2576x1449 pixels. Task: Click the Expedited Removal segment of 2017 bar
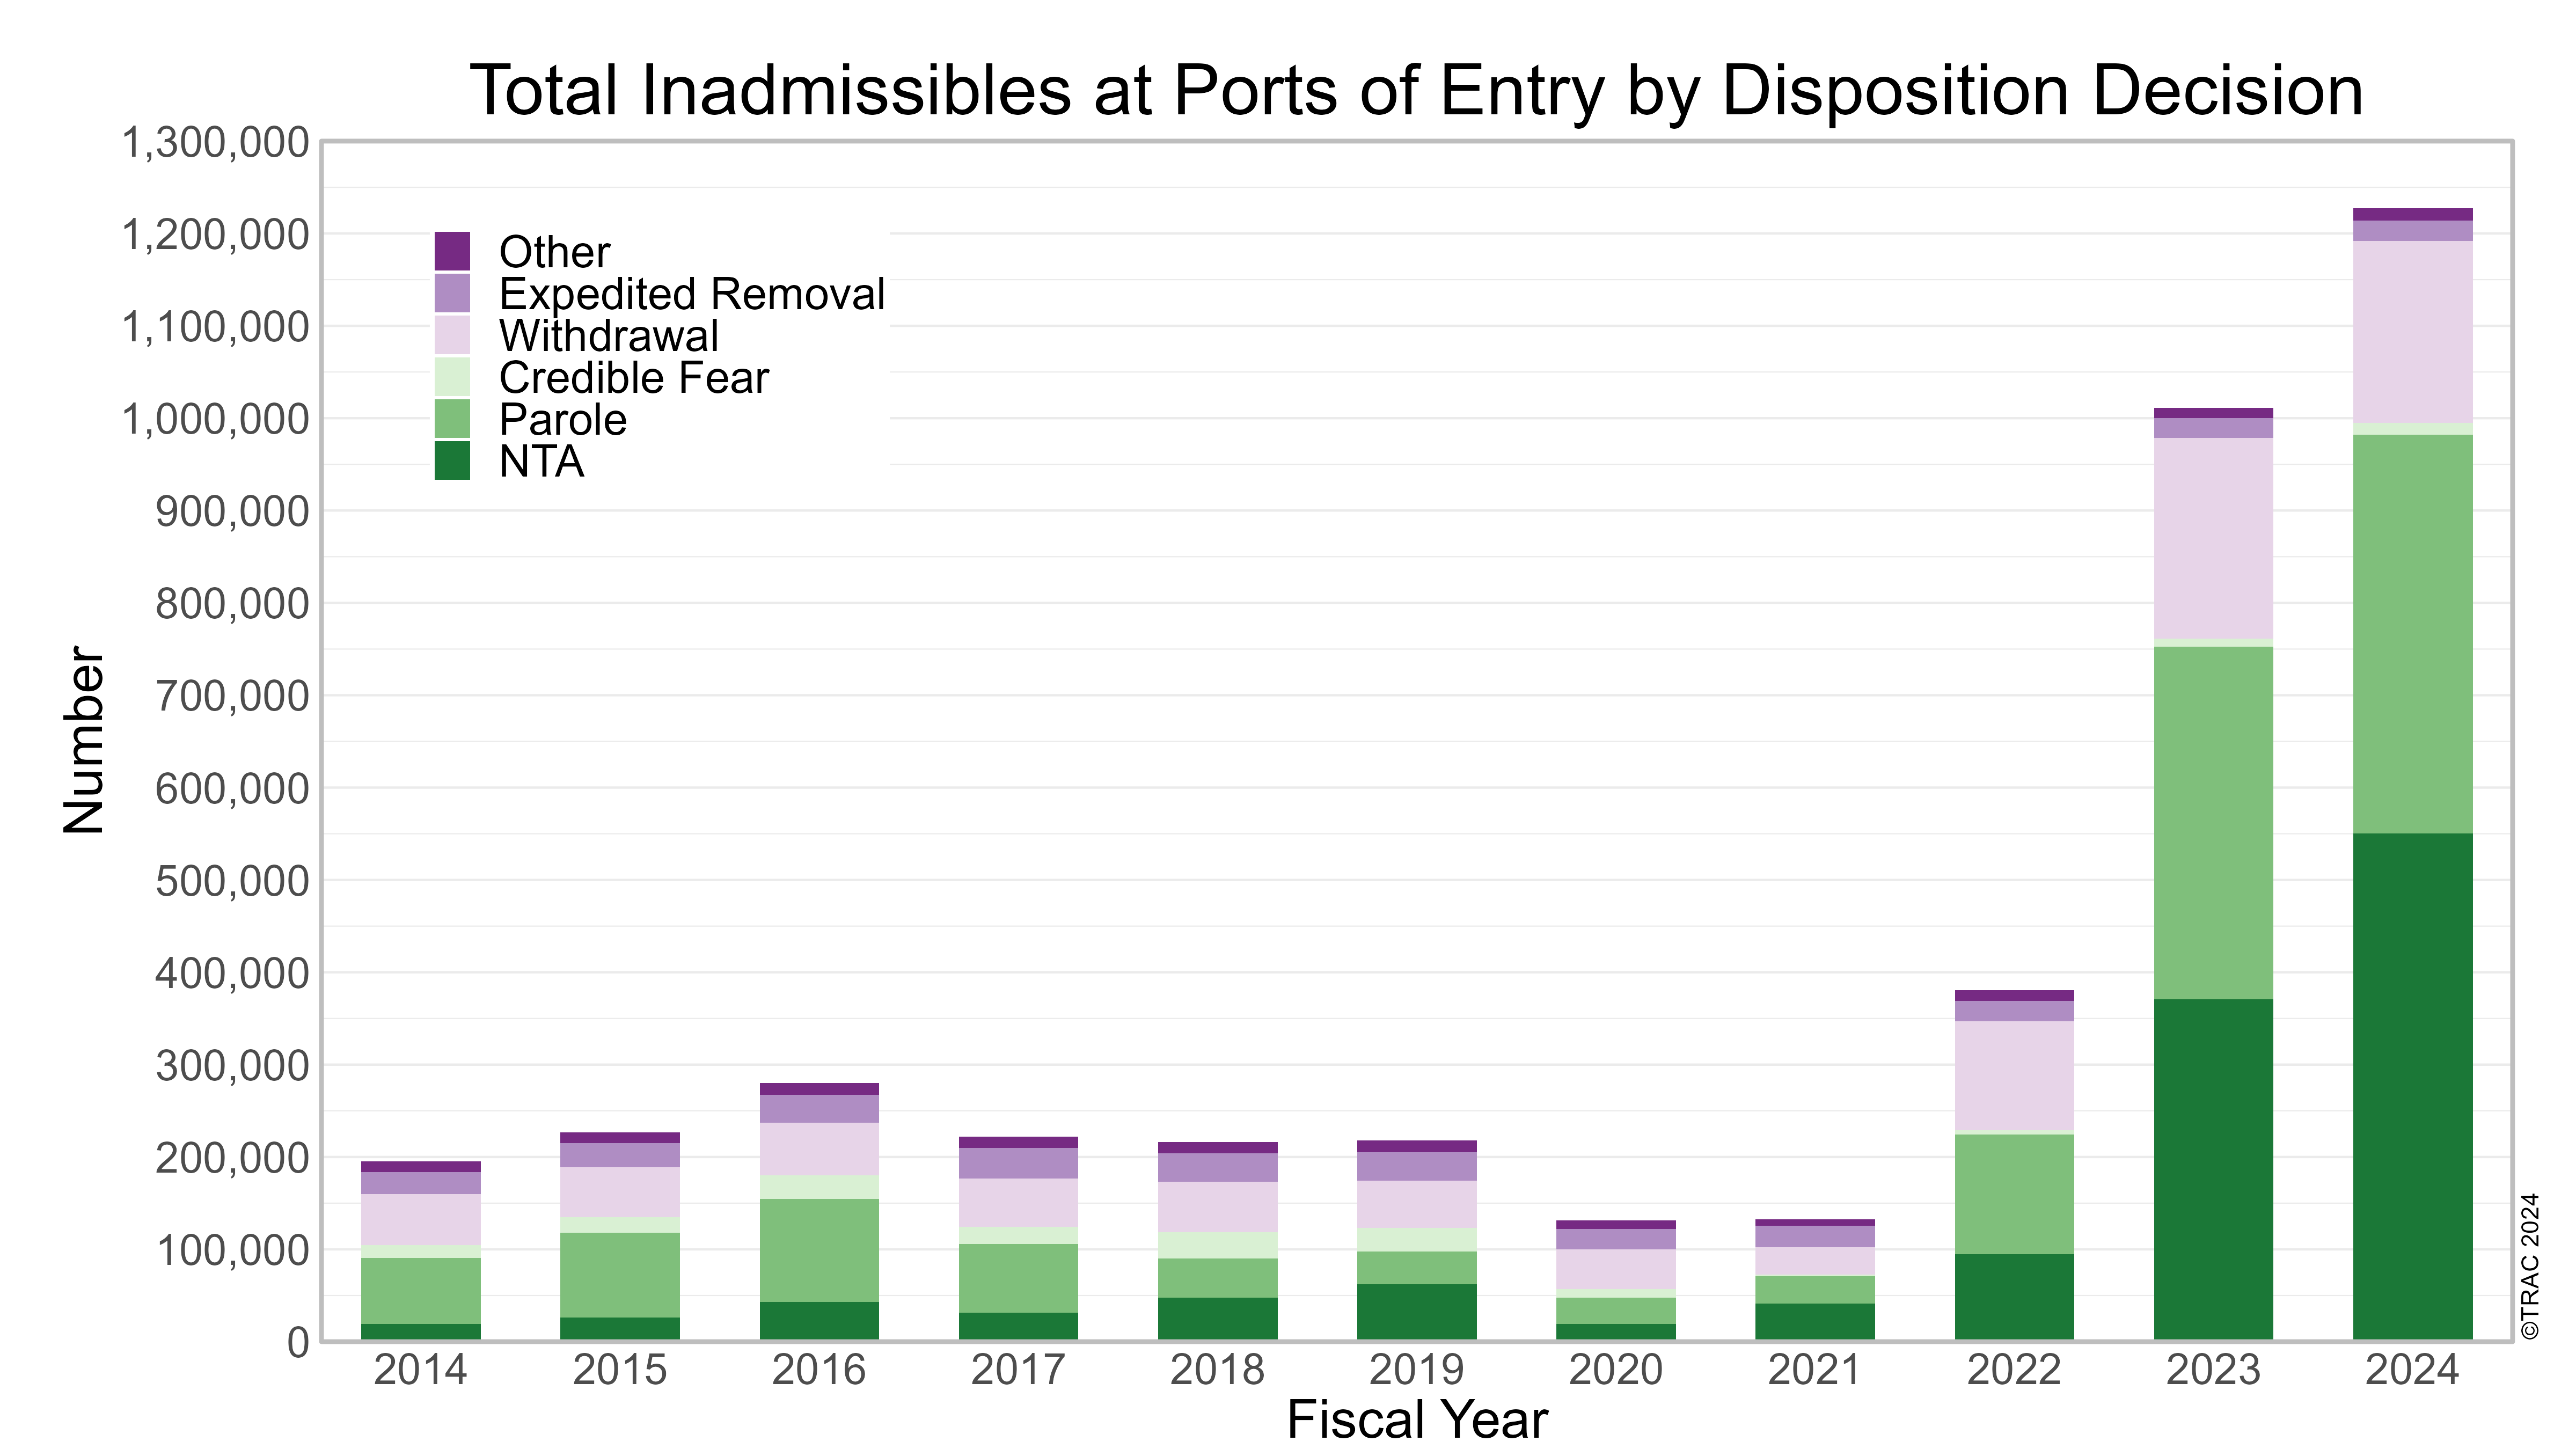[x=1018, y=1163]
